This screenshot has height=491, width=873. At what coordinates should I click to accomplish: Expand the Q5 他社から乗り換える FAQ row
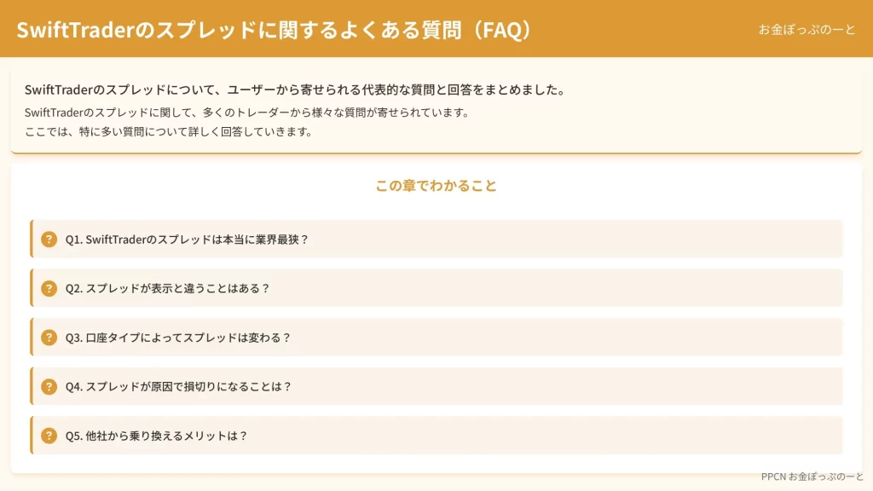click(436, 435)
